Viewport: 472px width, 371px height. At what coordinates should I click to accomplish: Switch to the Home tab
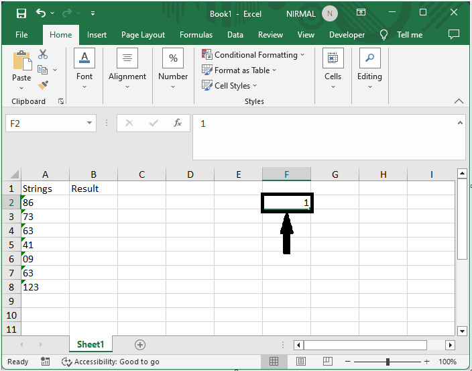(61, 35)
